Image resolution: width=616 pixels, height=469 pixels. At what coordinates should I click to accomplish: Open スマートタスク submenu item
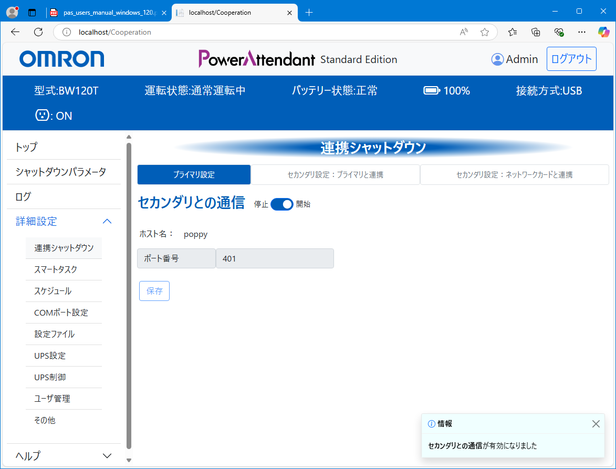tap(64, 269)
